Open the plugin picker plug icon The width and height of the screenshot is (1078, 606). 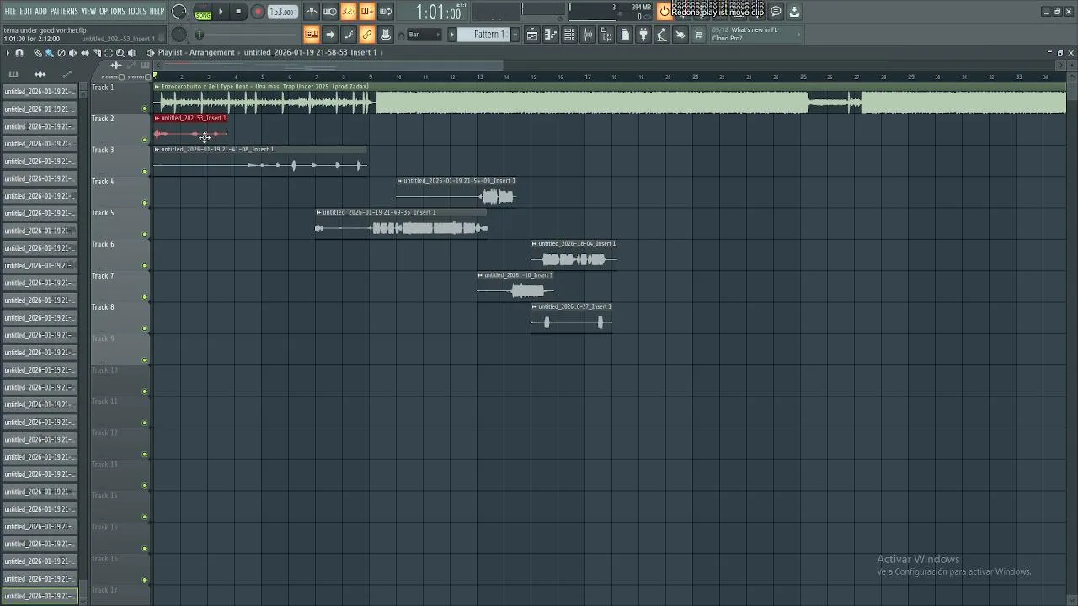[643, 35]
